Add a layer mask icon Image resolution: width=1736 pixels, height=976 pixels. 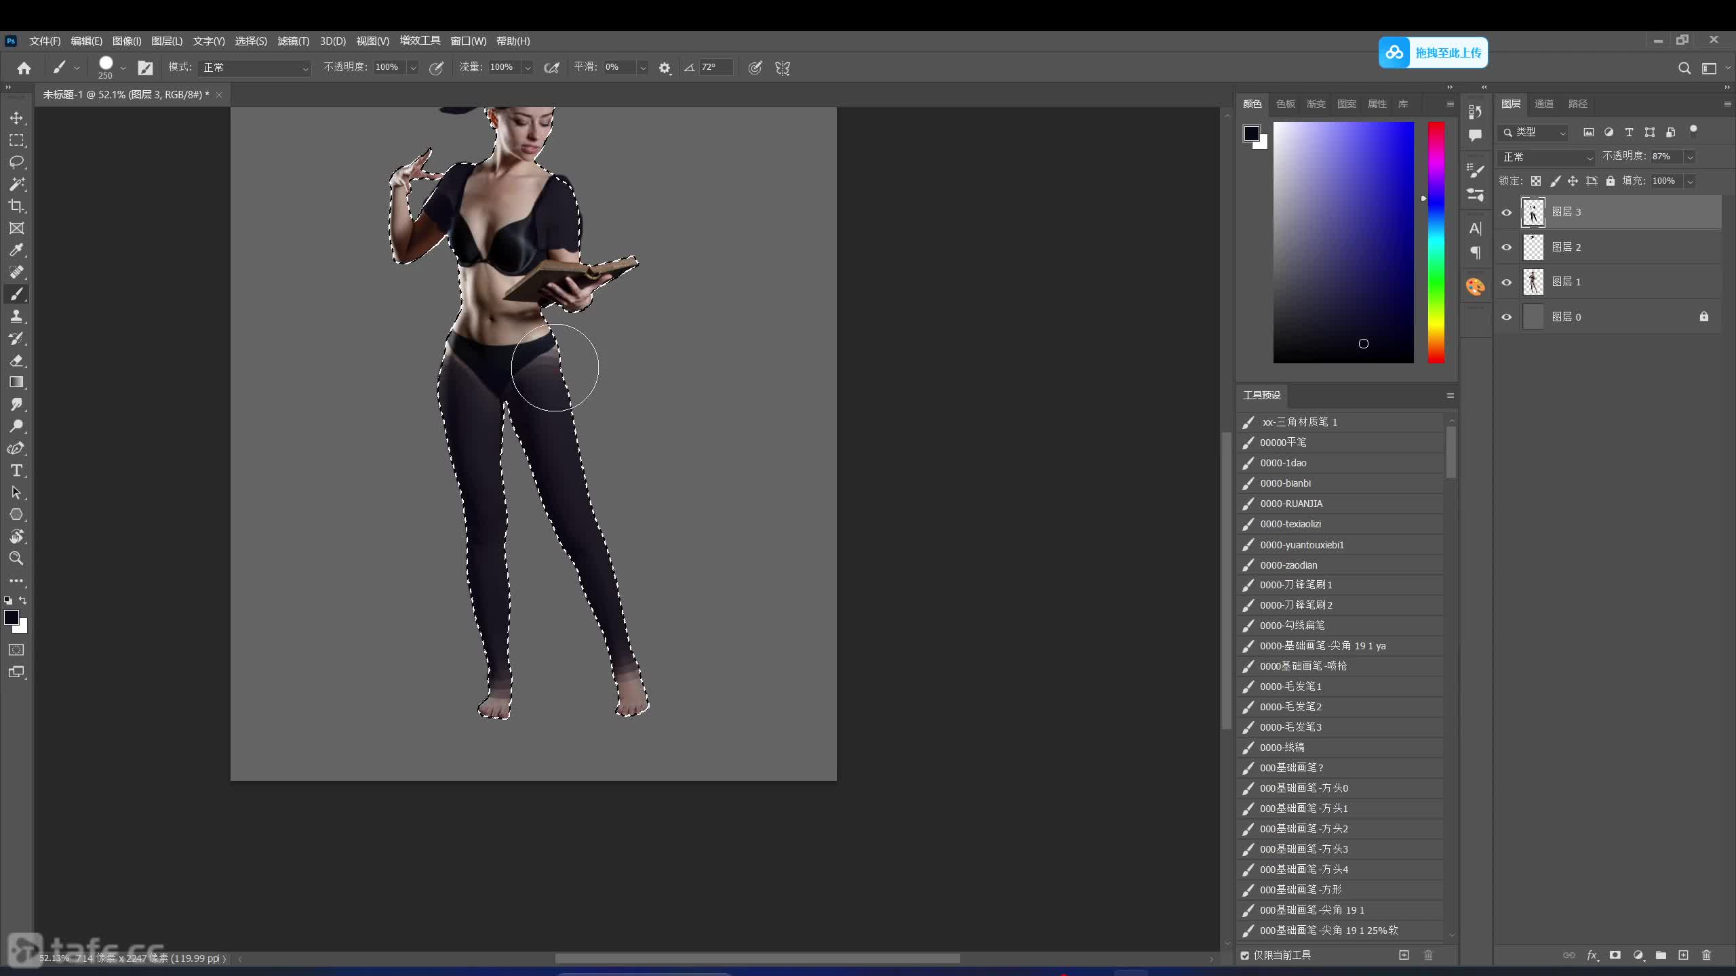point(1615,955)
